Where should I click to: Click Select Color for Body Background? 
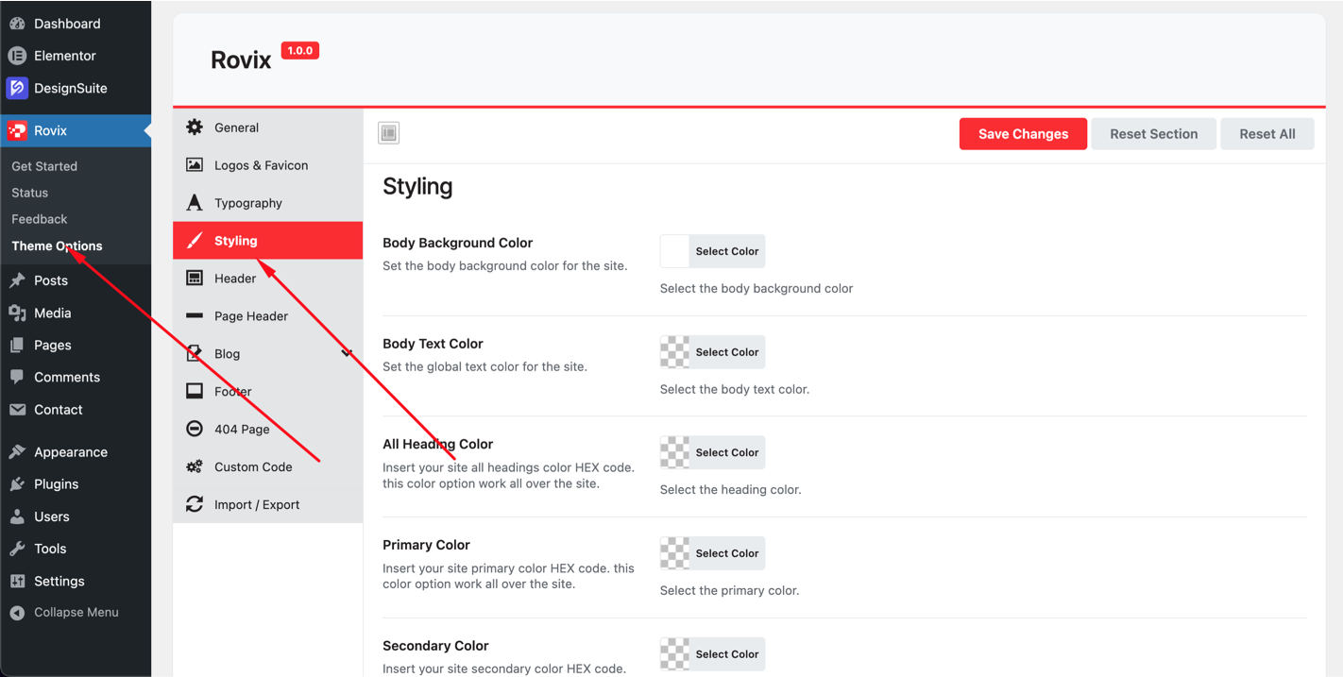pyautogui.click(x=727, y=251)
